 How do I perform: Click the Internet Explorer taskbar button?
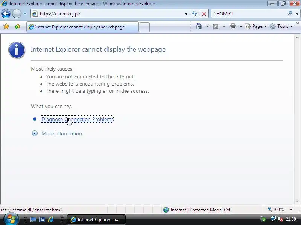(96, 220)
